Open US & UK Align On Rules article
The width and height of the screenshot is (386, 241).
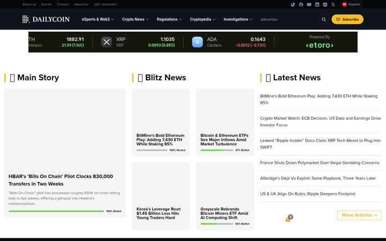(x=308, y=194)
